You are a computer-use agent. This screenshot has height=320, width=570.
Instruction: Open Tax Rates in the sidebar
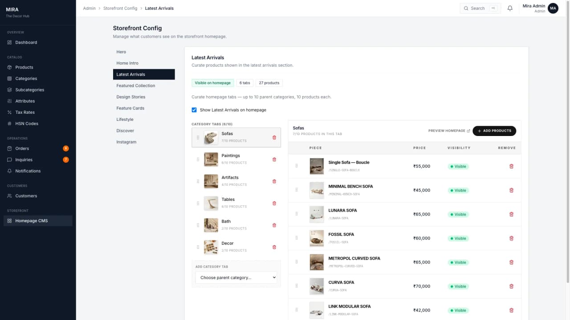click(x=38, y=112)
